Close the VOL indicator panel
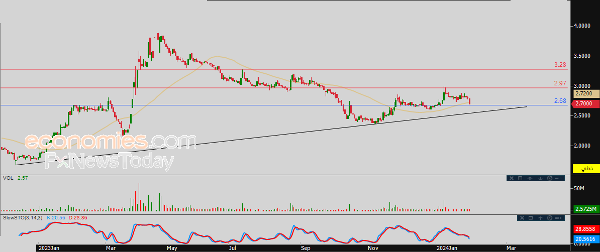This screenshot has width=600, height=252. pos(512,178)
